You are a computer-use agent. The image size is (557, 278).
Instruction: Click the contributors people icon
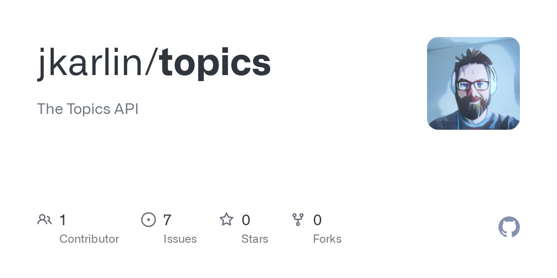pos(45,219)
